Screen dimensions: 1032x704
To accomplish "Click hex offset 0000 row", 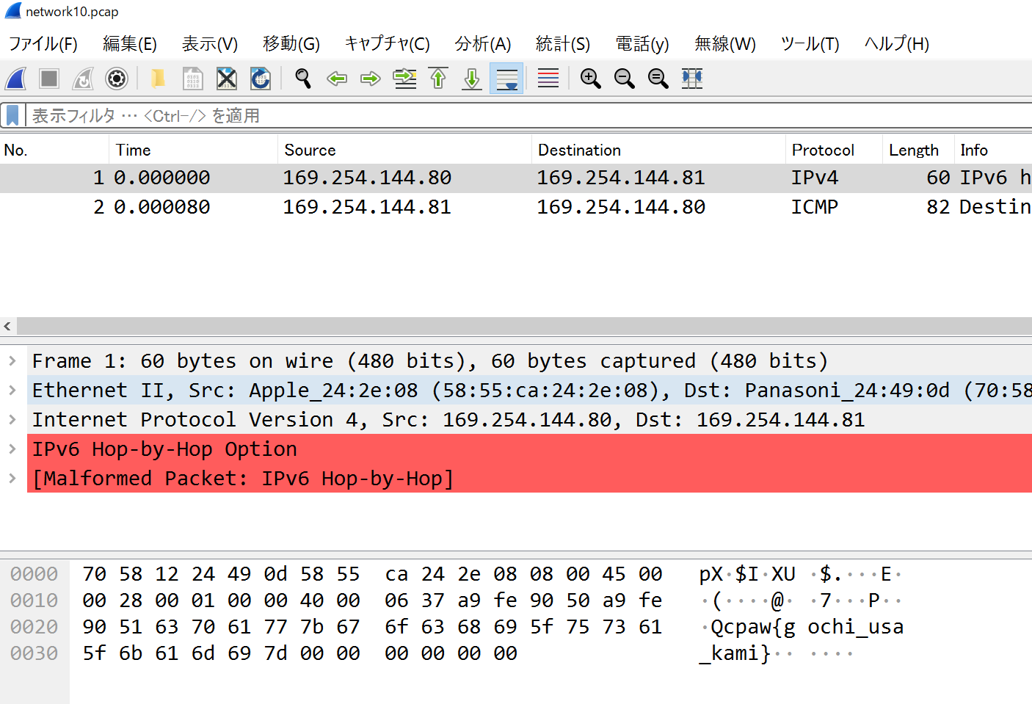I will (x=34, y=574).
